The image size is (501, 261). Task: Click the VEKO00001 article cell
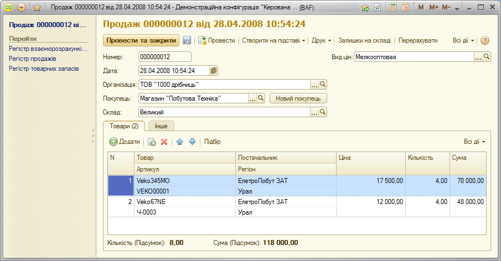185,191
